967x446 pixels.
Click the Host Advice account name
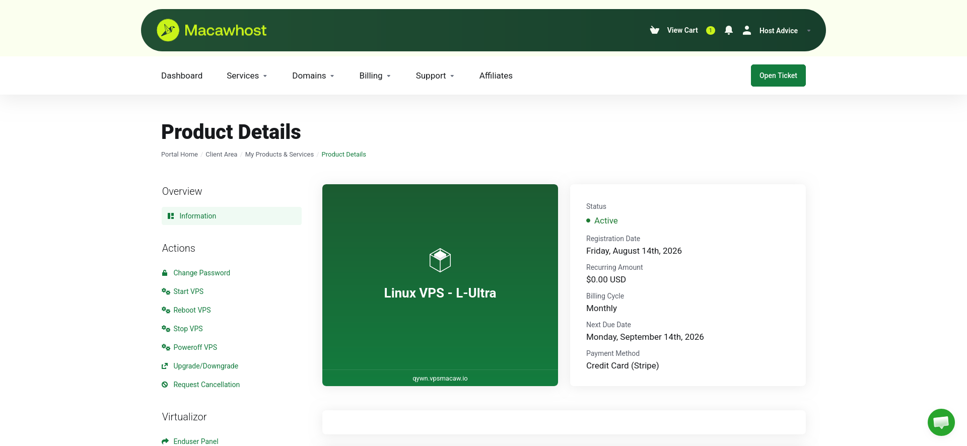tap(779, 31)
